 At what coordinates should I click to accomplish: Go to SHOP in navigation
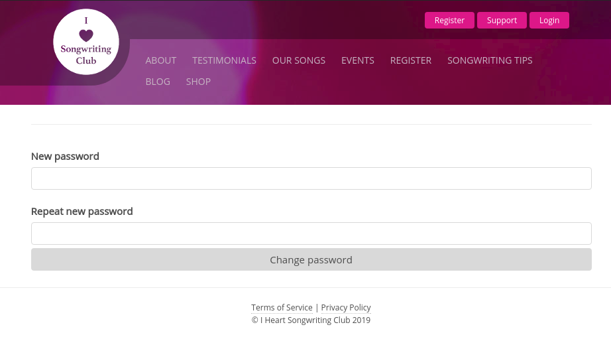point(198,82)
